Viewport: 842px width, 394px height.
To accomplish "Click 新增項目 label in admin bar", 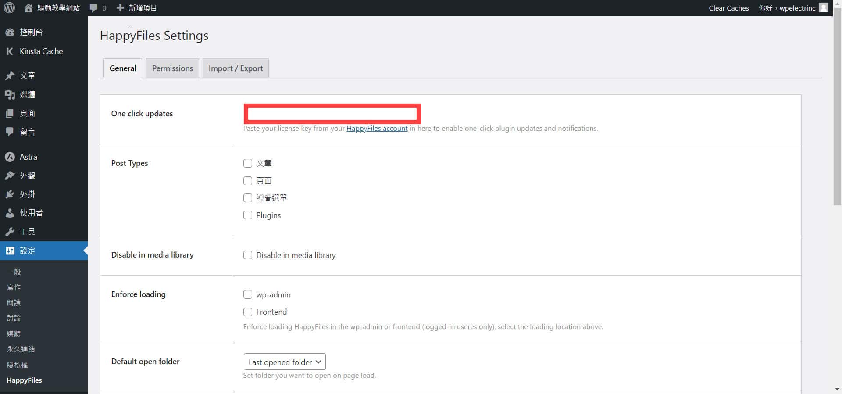I will click(143, 8).
